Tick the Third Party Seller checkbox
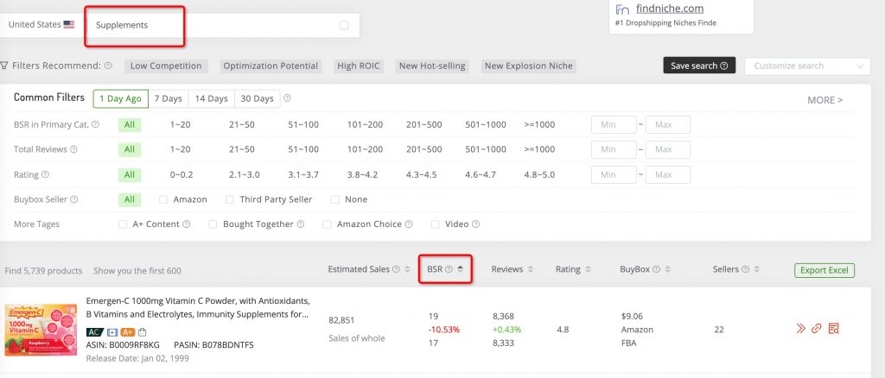885x378 pixels. pos(229,199)
